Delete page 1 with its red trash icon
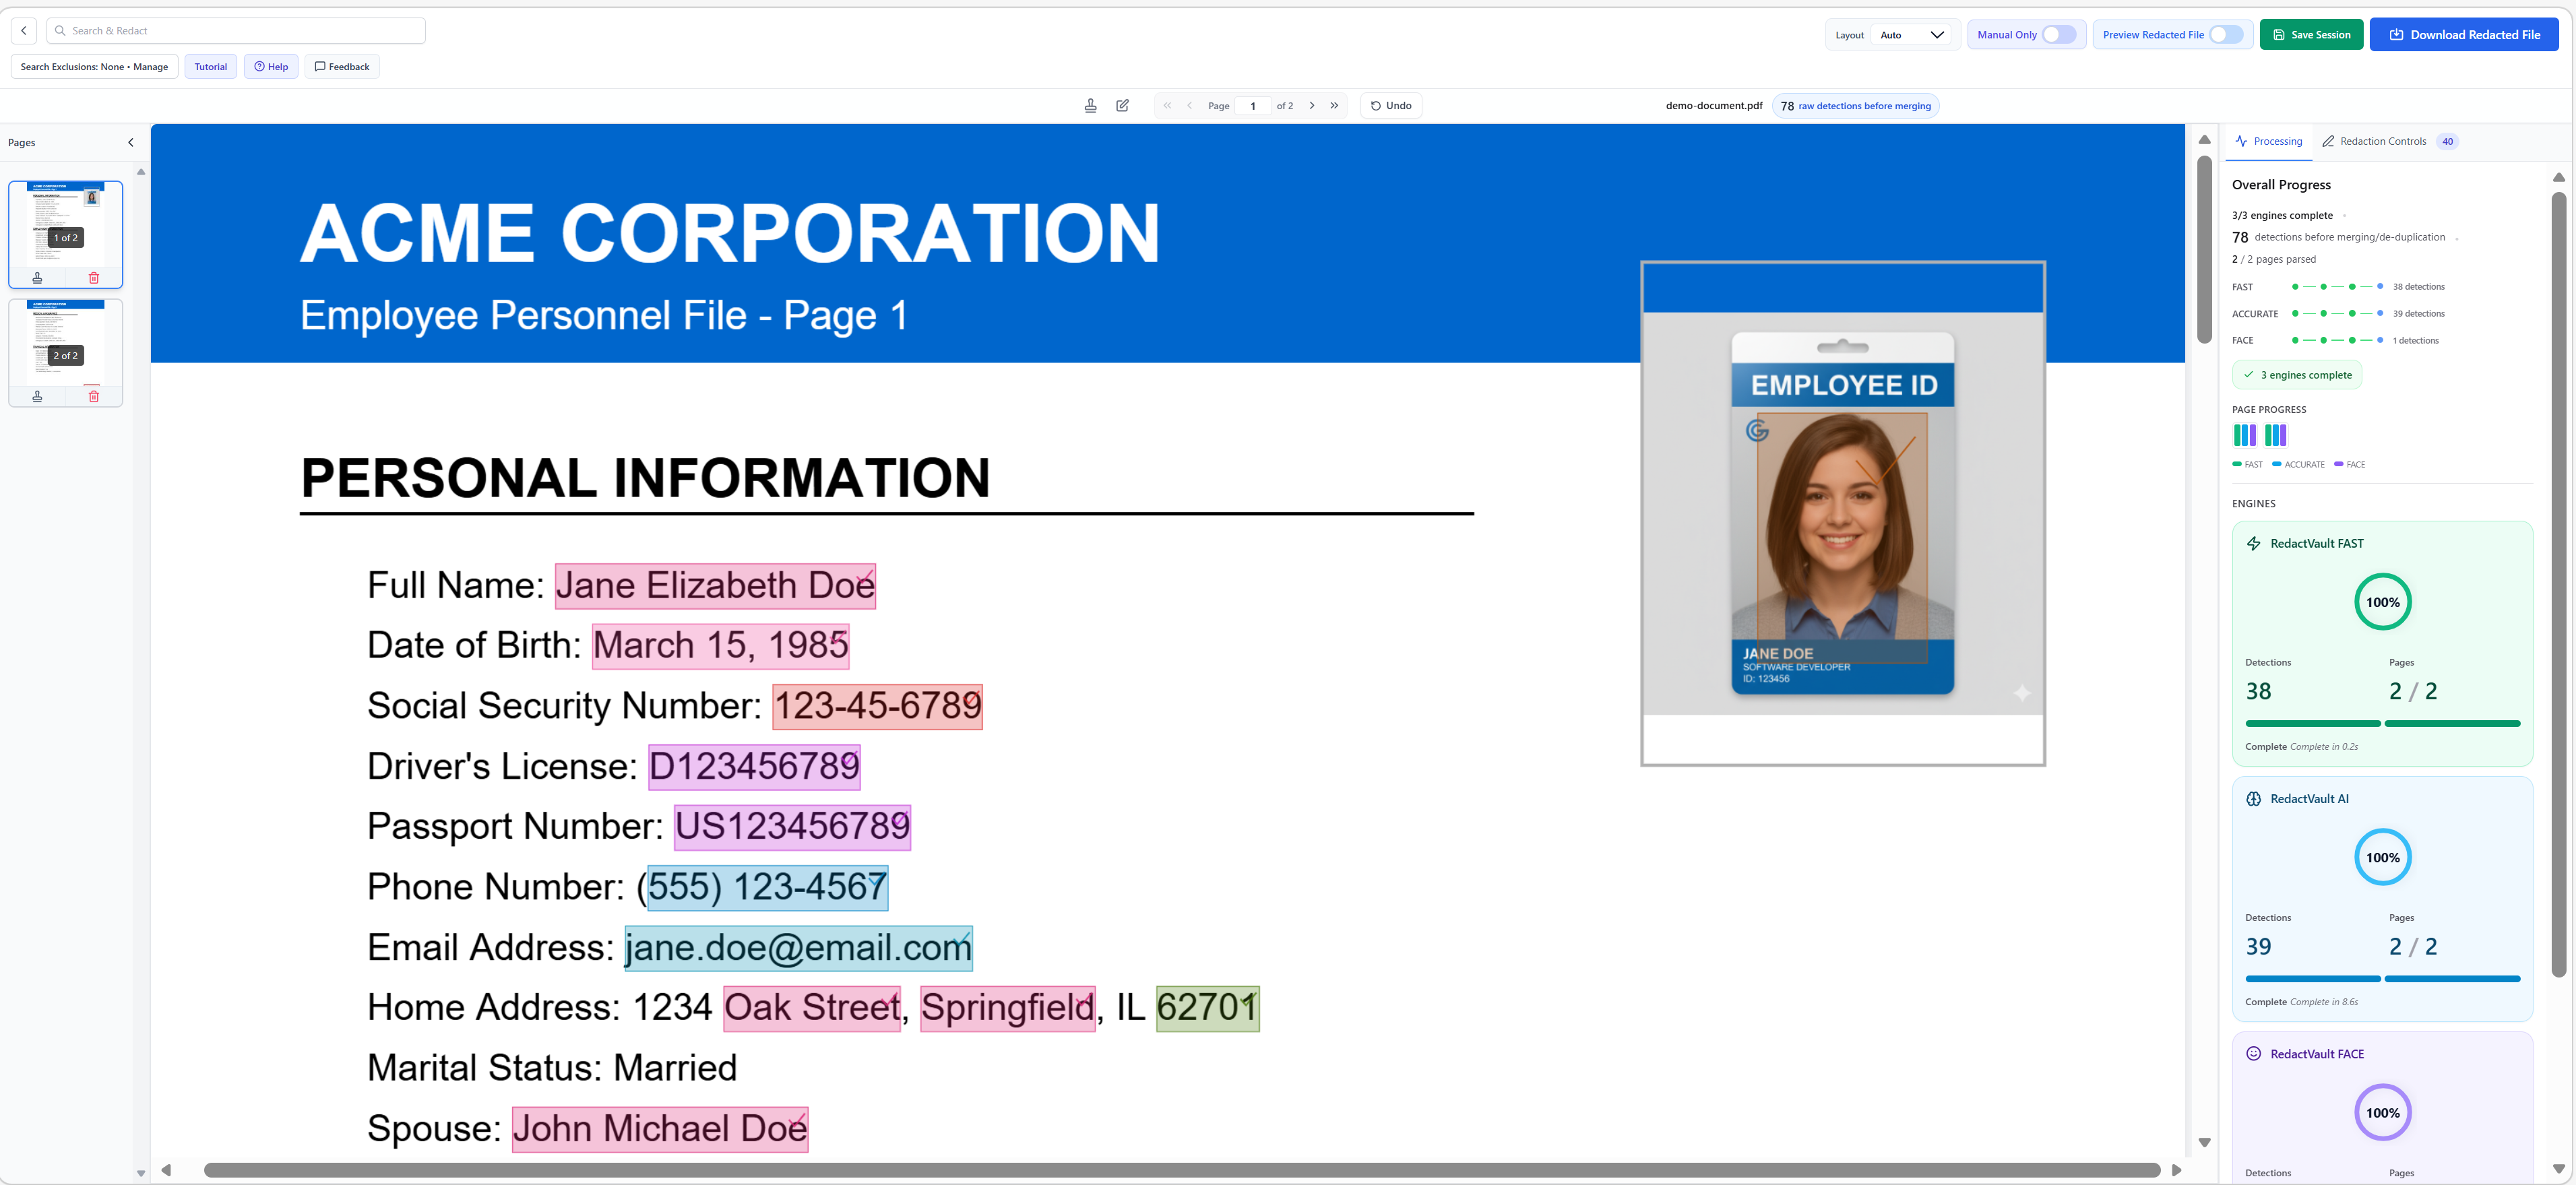Screen dimensions: 2576x1185 (94, 278)
